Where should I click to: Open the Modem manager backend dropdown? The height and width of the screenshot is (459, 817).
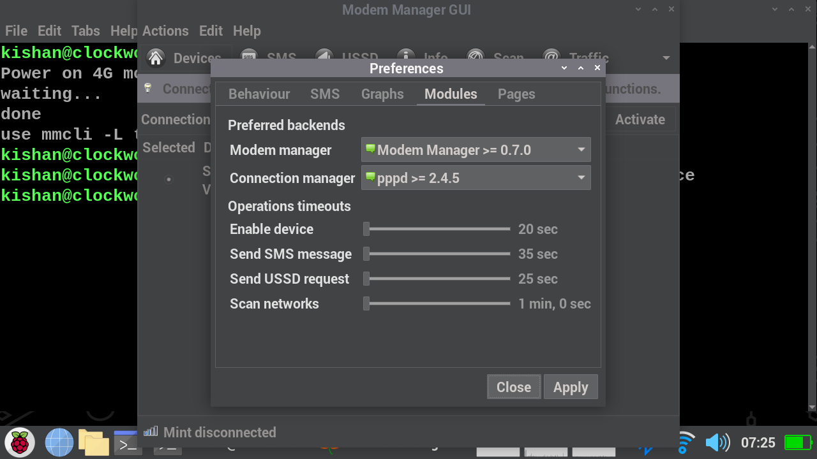(476, 150)
